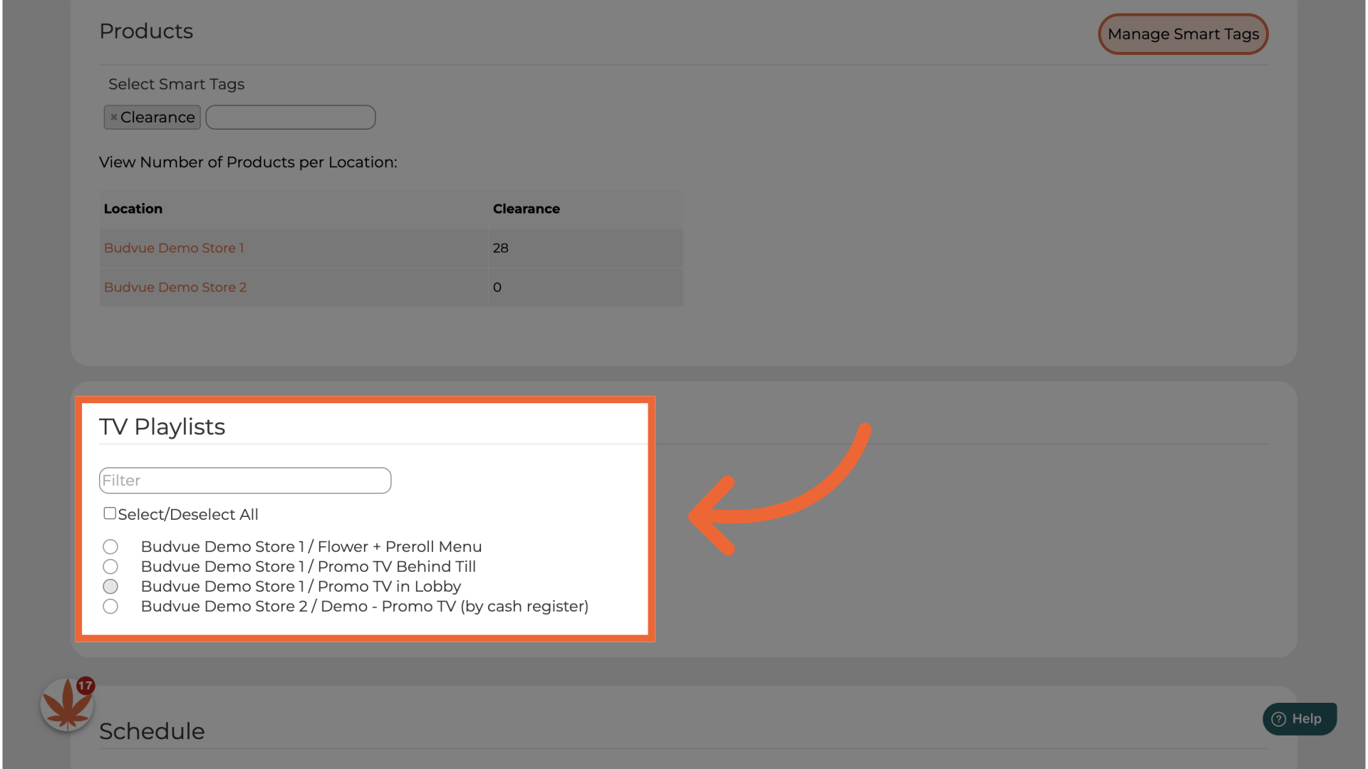Viewport: 1368px width, 769px height.
Task: Click the Clearance tag label
Action: pos(157,117)
